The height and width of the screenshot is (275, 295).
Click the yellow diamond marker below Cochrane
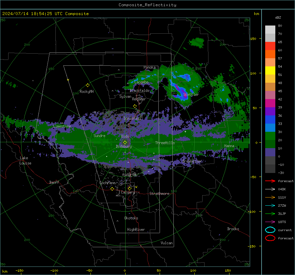[x=112, y=189]
